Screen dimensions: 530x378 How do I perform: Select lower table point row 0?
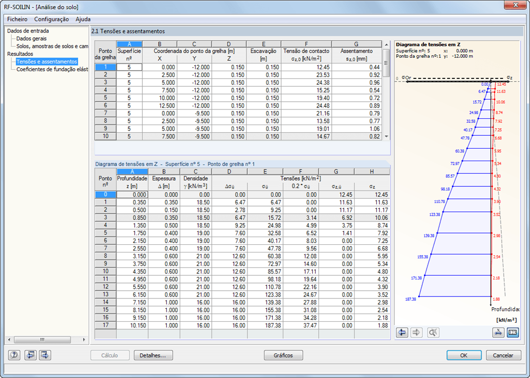pos(106,195)
